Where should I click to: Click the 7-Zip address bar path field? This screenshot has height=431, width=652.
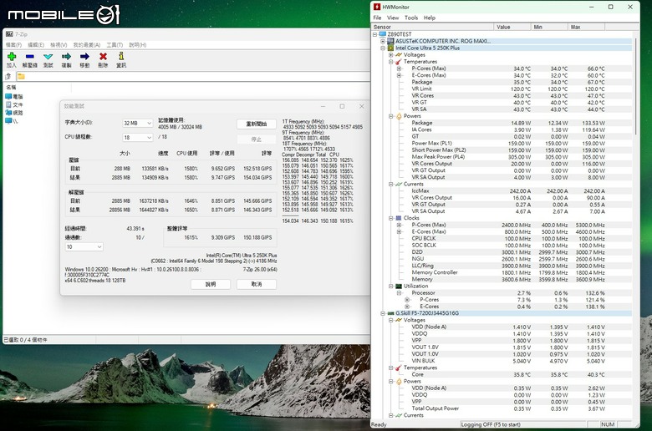click(193, 77)
